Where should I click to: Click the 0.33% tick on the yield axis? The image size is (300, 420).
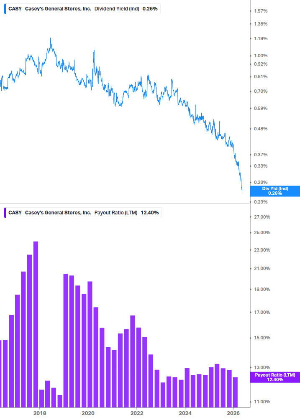[x=261, y=166]
